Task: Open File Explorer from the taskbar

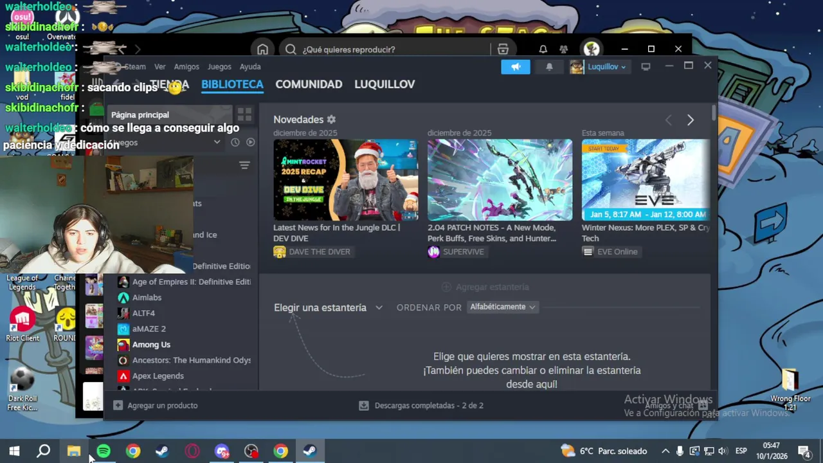Action: coord(73,451)
